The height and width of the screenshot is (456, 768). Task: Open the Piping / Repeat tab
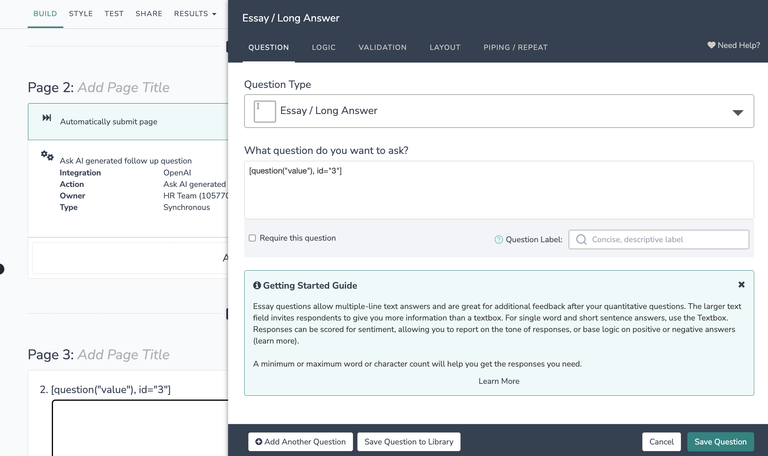(515, 47)
